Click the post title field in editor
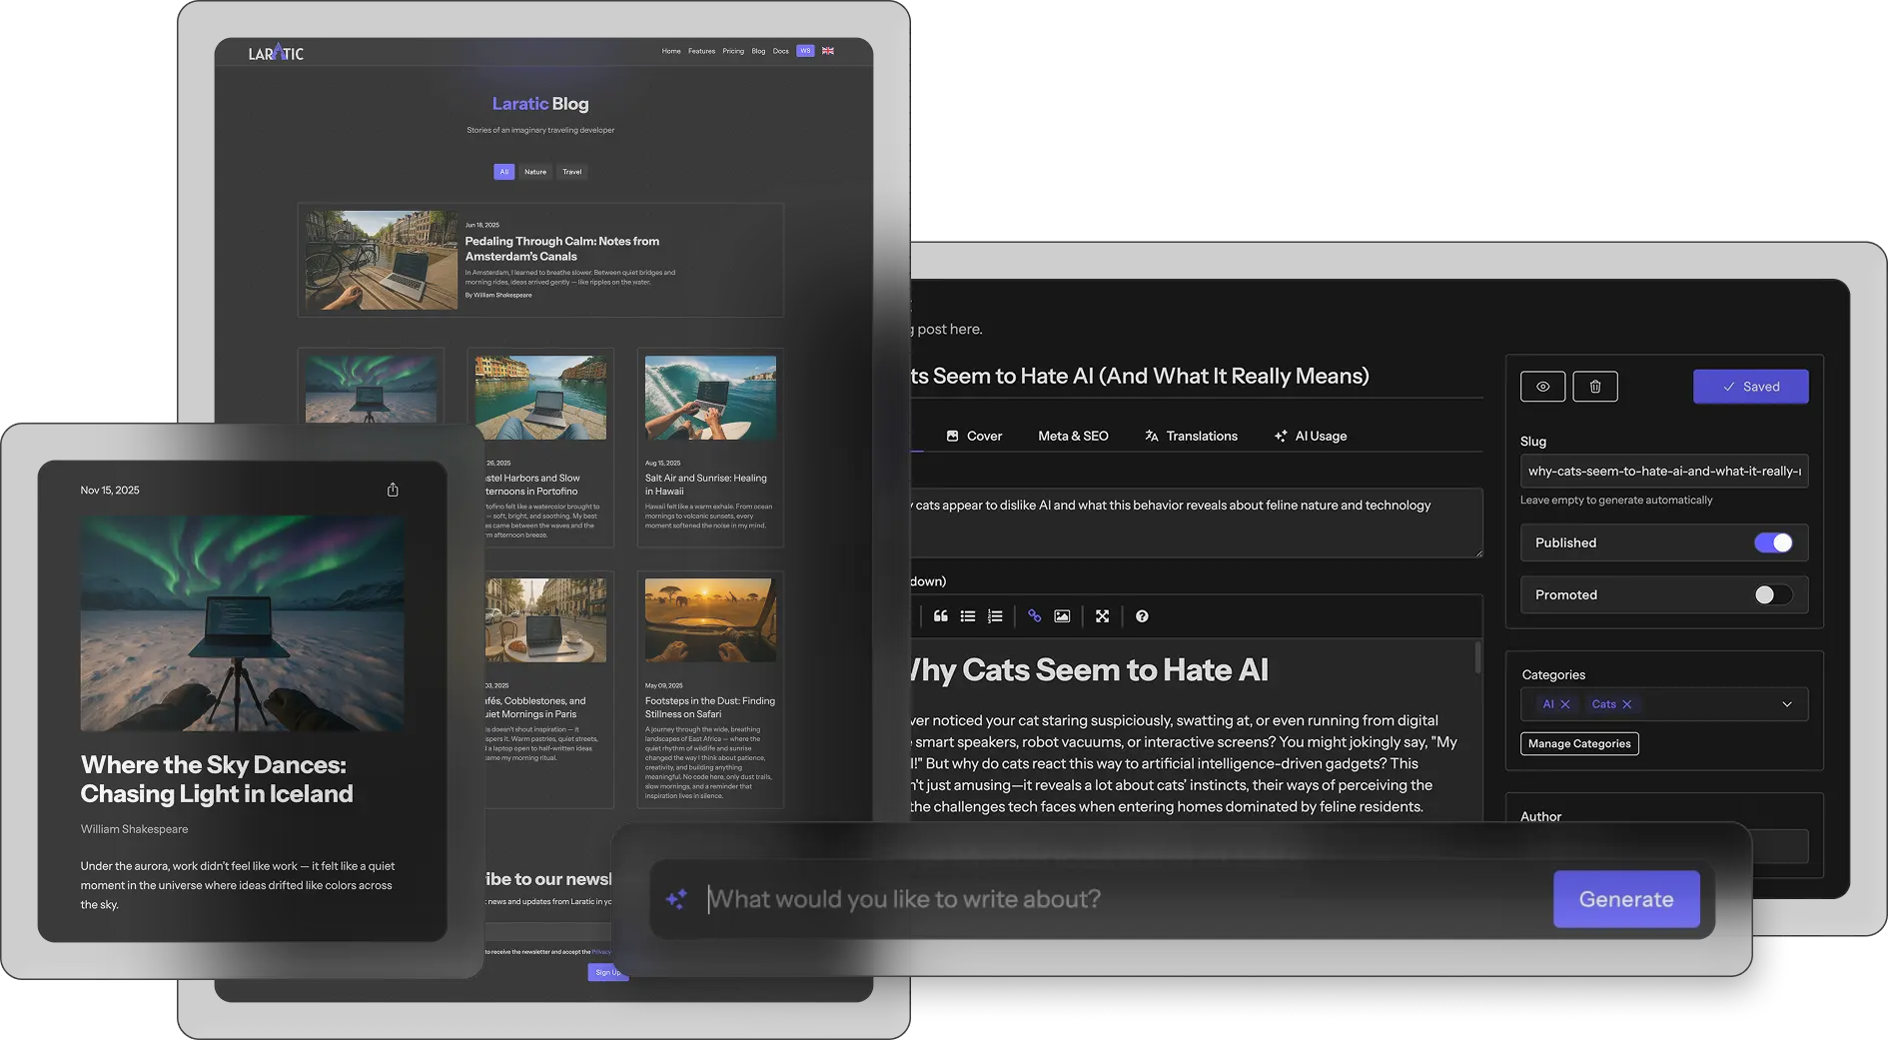 point(1196,377)
